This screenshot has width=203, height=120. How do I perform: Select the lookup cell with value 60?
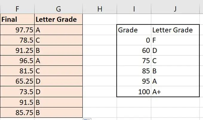coord(134,50)
